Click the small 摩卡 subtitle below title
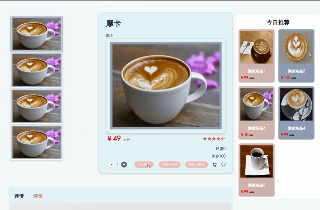Image resolution: width=320 pixels, height=210 pixels. 110,35
